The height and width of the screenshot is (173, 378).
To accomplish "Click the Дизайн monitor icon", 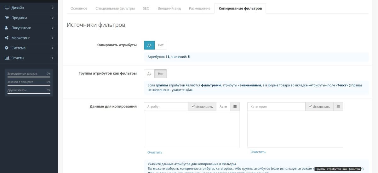I will click(7, 8).
